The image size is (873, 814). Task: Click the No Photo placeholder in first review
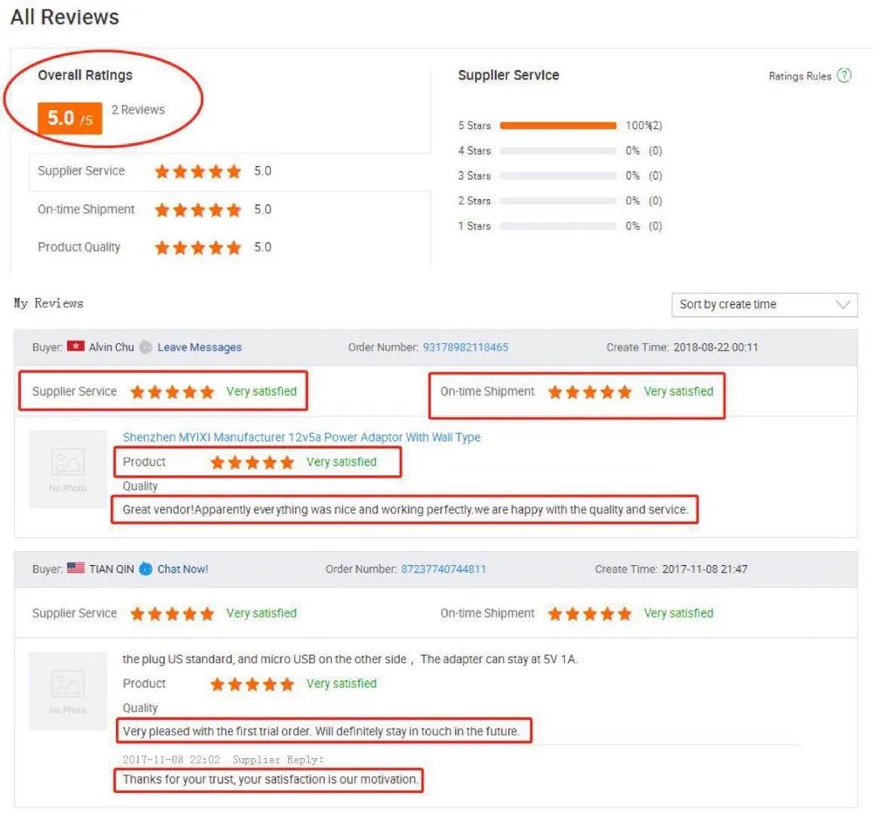(68, 468)
